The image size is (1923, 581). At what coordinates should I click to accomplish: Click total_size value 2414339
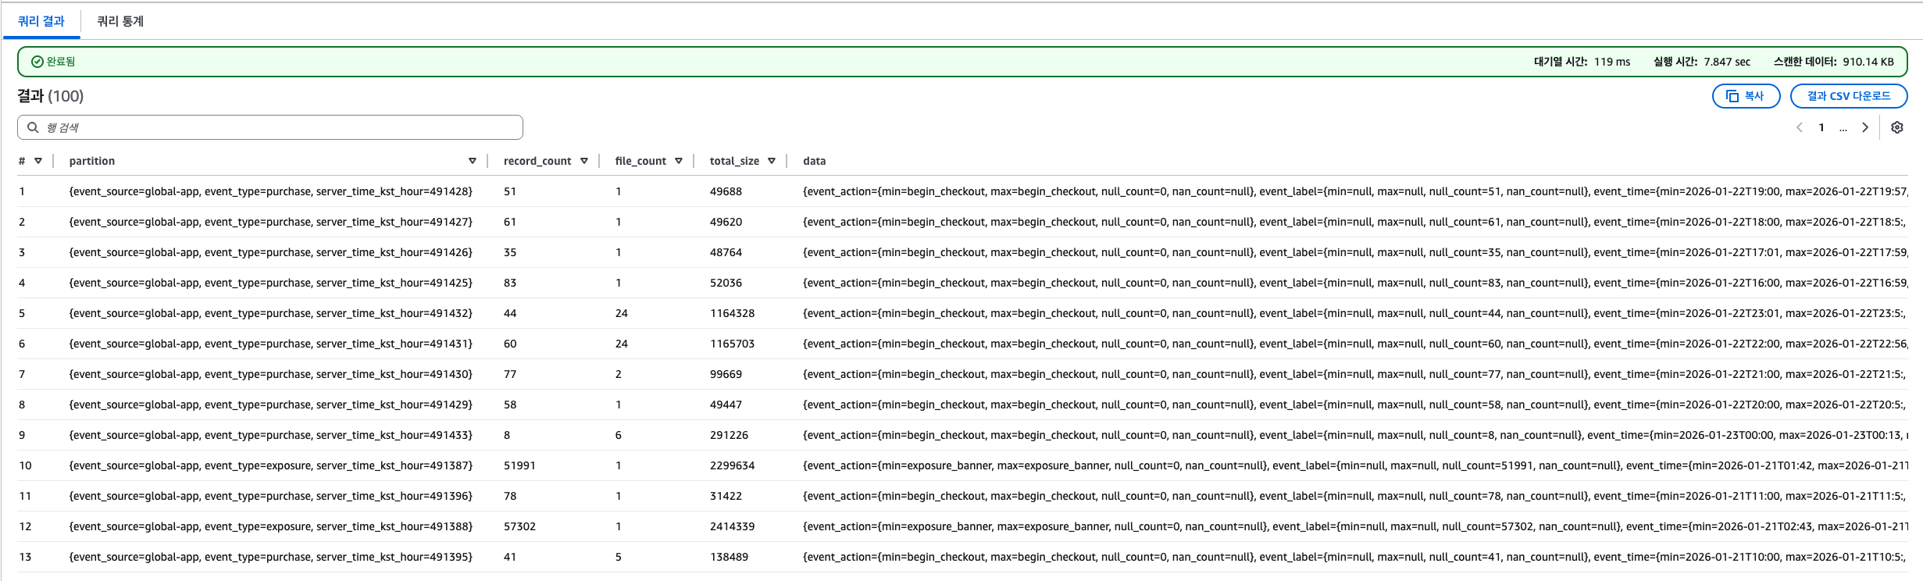[732, 526]
